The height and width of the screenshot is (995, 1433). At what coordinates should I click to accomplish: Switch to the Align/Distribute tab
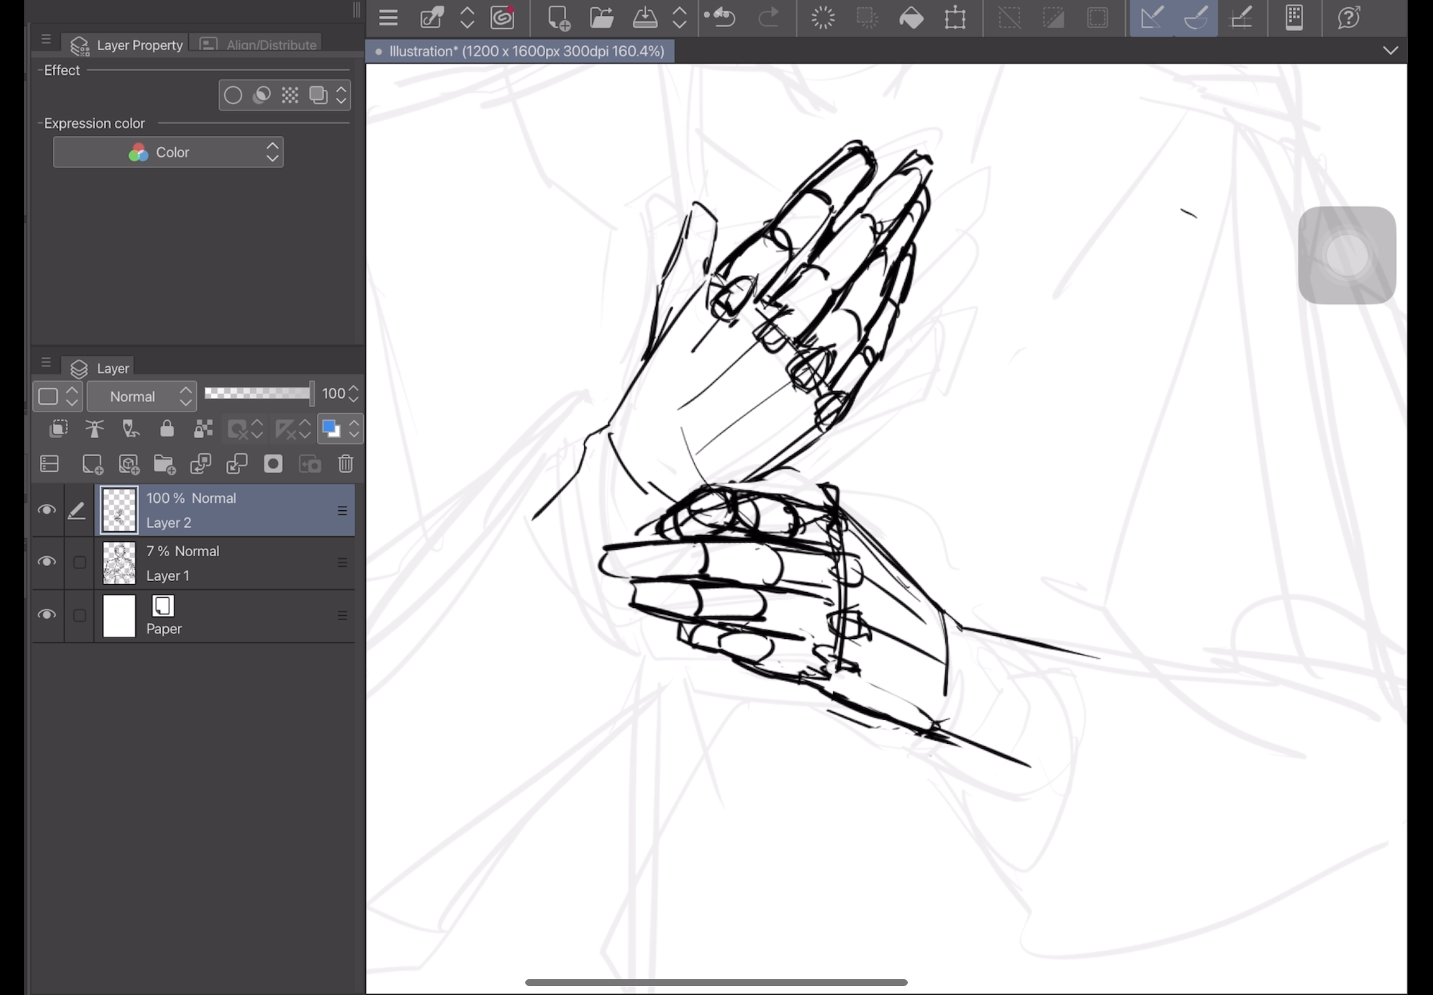pos(257,45)
